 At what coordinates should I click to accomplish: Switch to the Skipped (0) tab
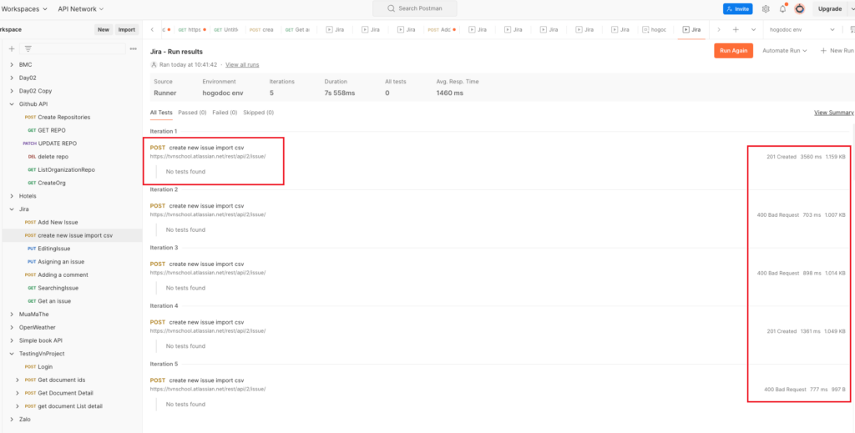259,113
